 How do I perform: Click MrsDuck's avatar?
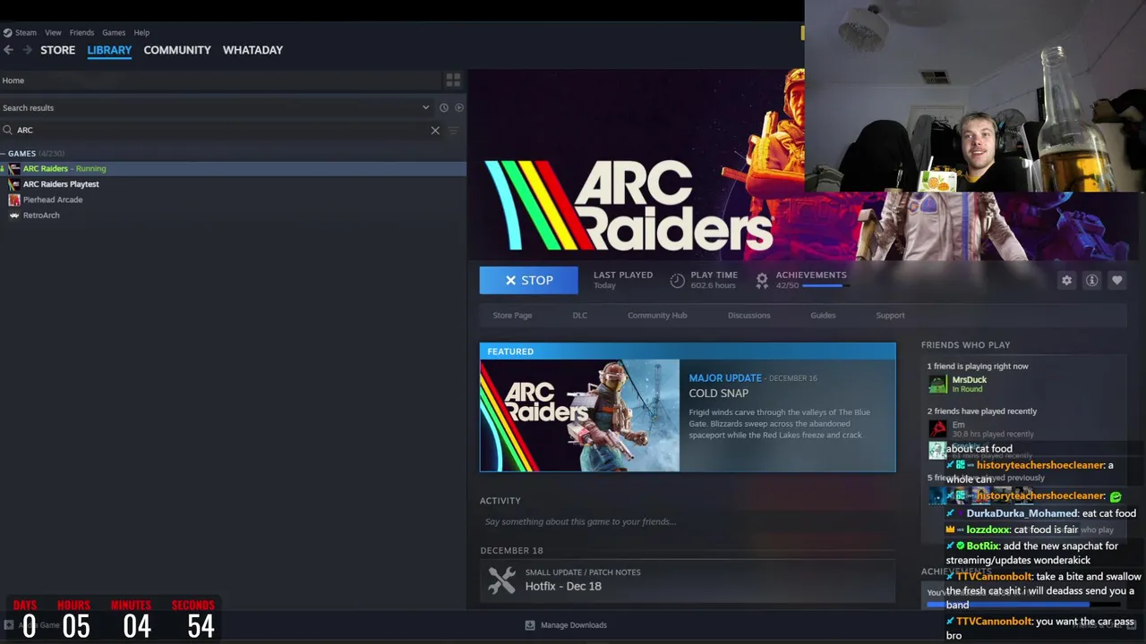937,384
